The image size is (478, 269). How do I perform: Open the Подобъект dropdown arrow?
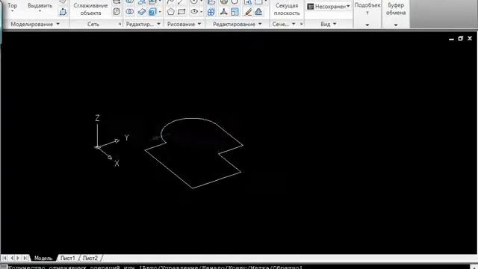coord(367,25)
